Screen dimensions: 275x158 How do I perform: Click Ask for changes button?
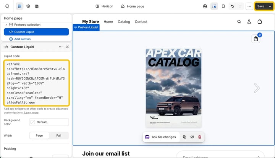tap(161, 137)
